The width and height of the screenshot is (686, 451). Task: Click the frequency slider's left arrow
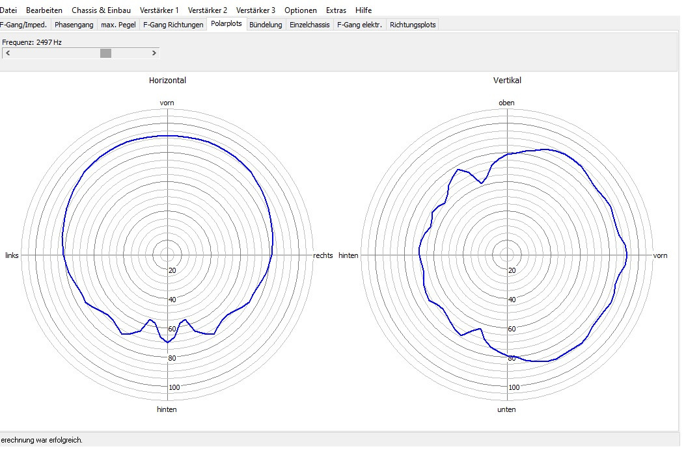[7, 53]
